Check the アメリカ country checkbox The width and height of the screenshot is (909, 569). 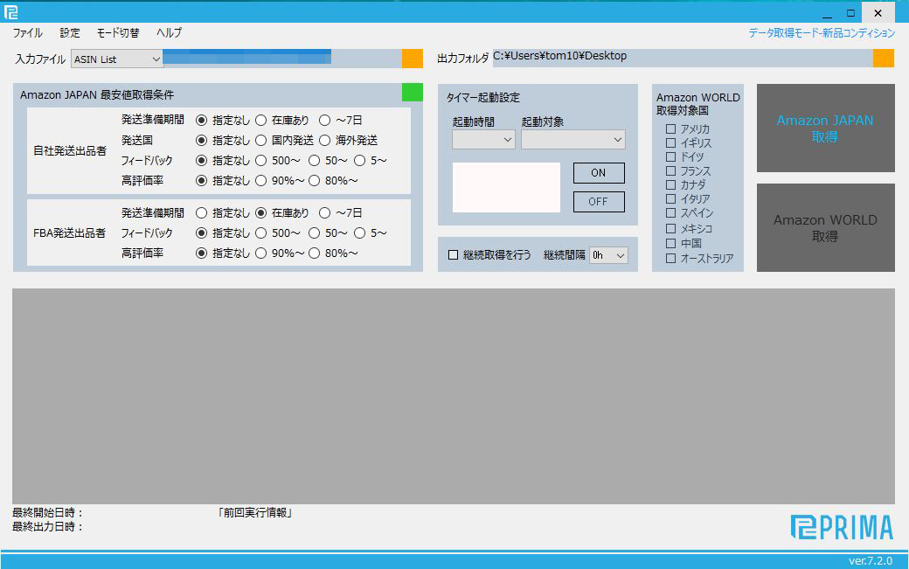(x=670, y=128)
